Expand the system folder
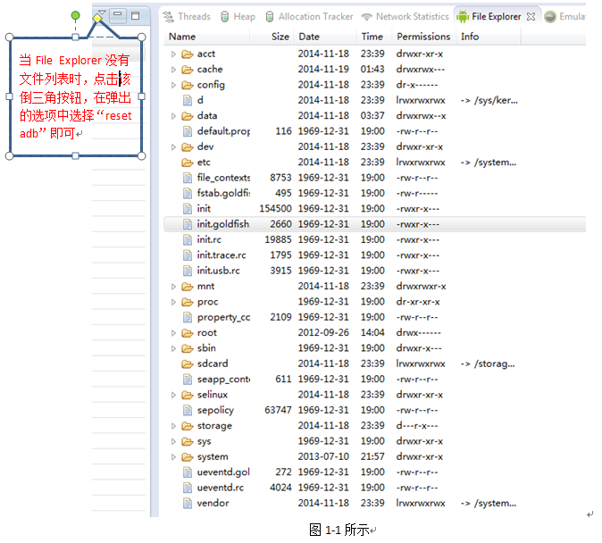 pyautogui.click(x=173, y=457)
